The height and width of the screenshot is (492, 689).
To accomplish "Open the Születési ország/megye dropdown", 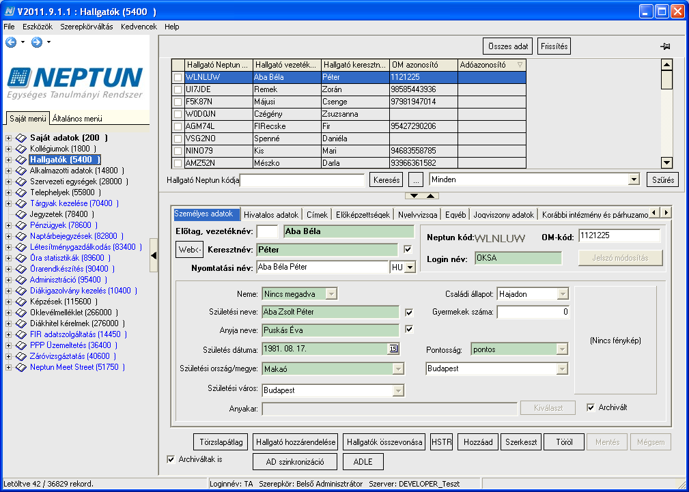I will tap(397, 369).
